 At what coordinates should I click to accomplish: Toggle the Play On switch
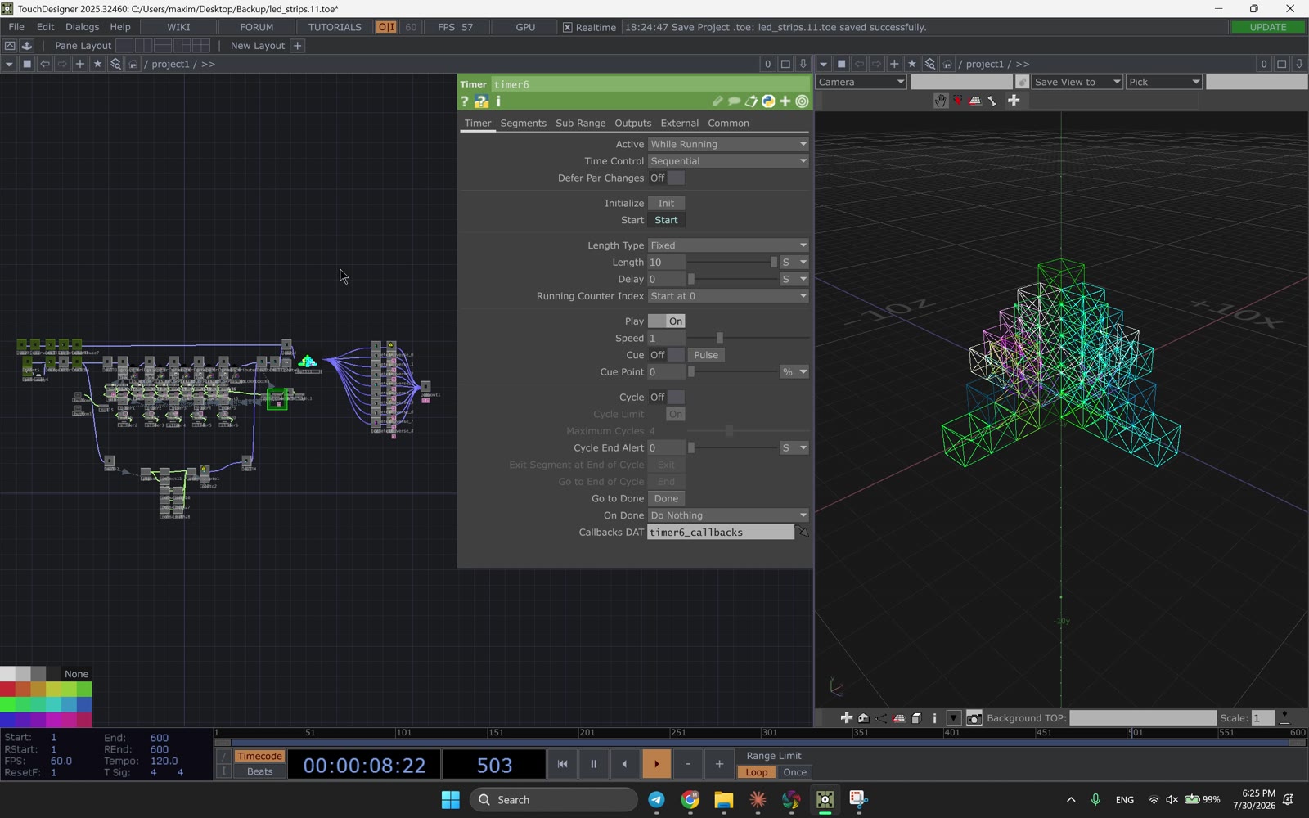[666, 321]
